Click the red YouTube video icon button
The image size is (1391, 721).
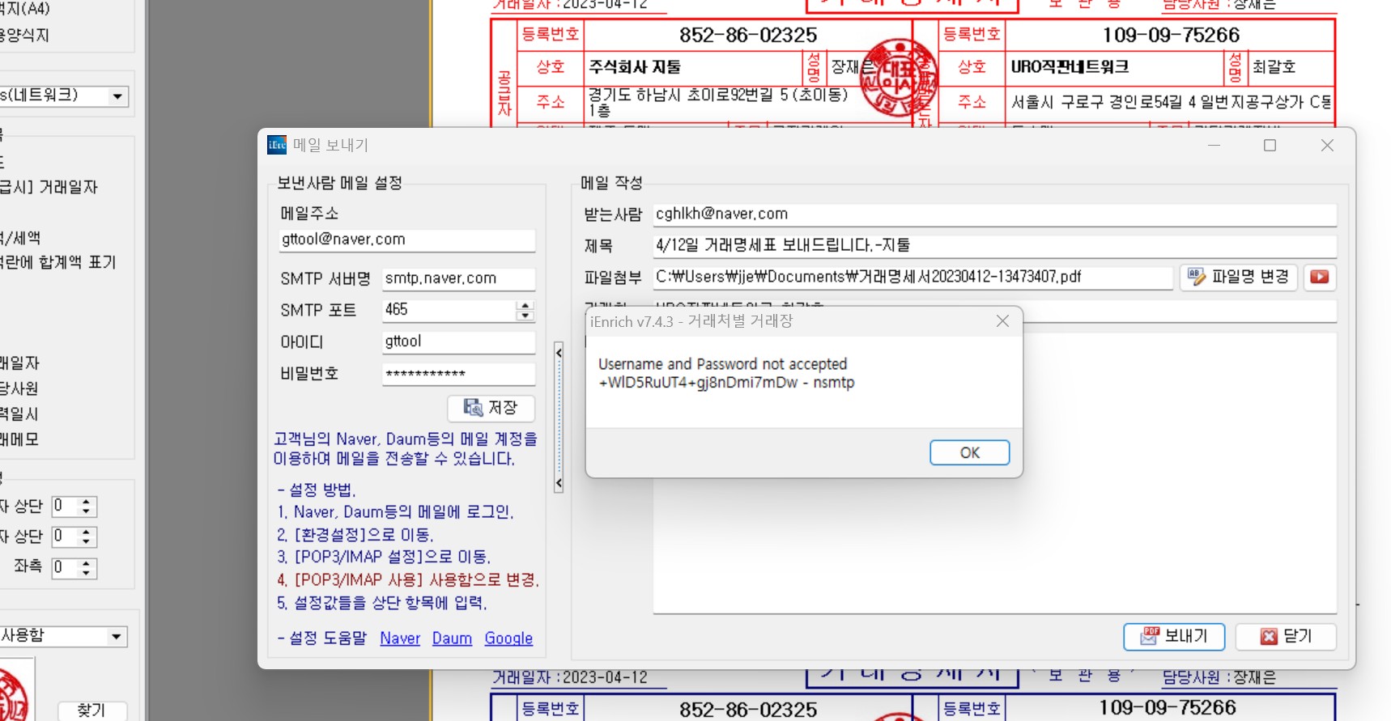[1319, 277]
